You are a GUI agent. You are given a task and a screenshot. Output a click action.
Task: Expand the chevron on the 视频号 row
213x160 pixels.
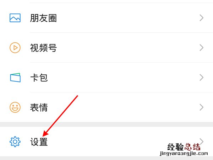tap(202, 48)
